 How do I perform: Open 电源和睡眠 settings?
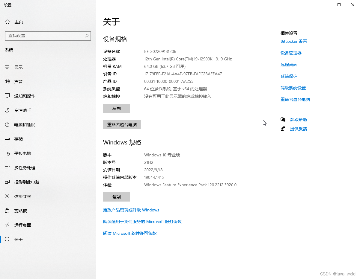click(48, 125)
